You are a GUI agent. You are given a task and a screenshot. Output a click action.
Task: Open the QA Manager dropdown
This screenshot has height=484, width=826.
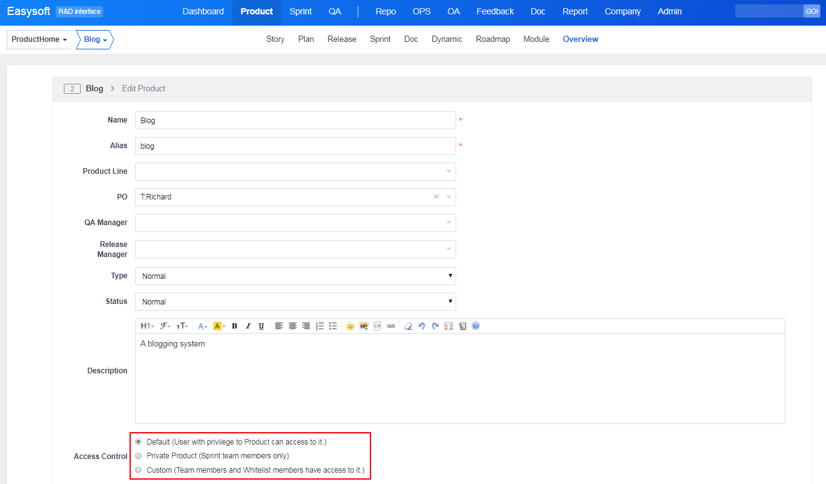point(295,223)
